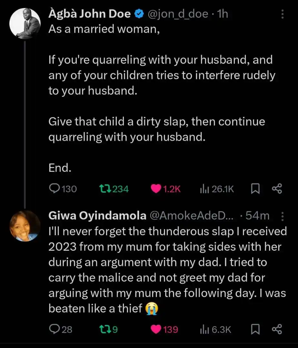Open view analytics showing 26.1K views
This screenshot has height=348, width=298.
point(205,189)
